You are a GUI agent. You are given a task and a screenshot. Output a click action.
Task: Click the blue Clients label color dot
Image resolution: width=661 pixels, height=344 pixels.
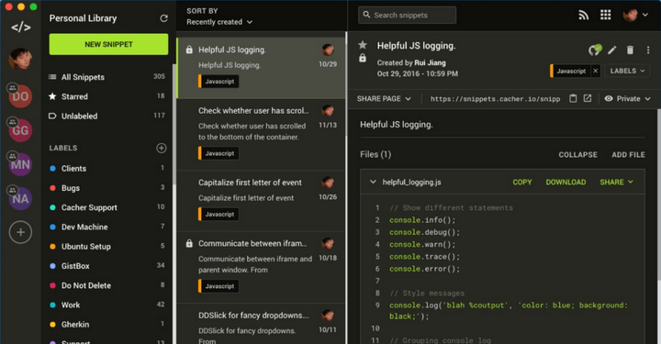(x=52, y=169)
